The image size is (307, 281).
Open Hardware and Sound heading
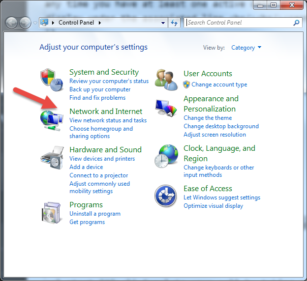105,150
